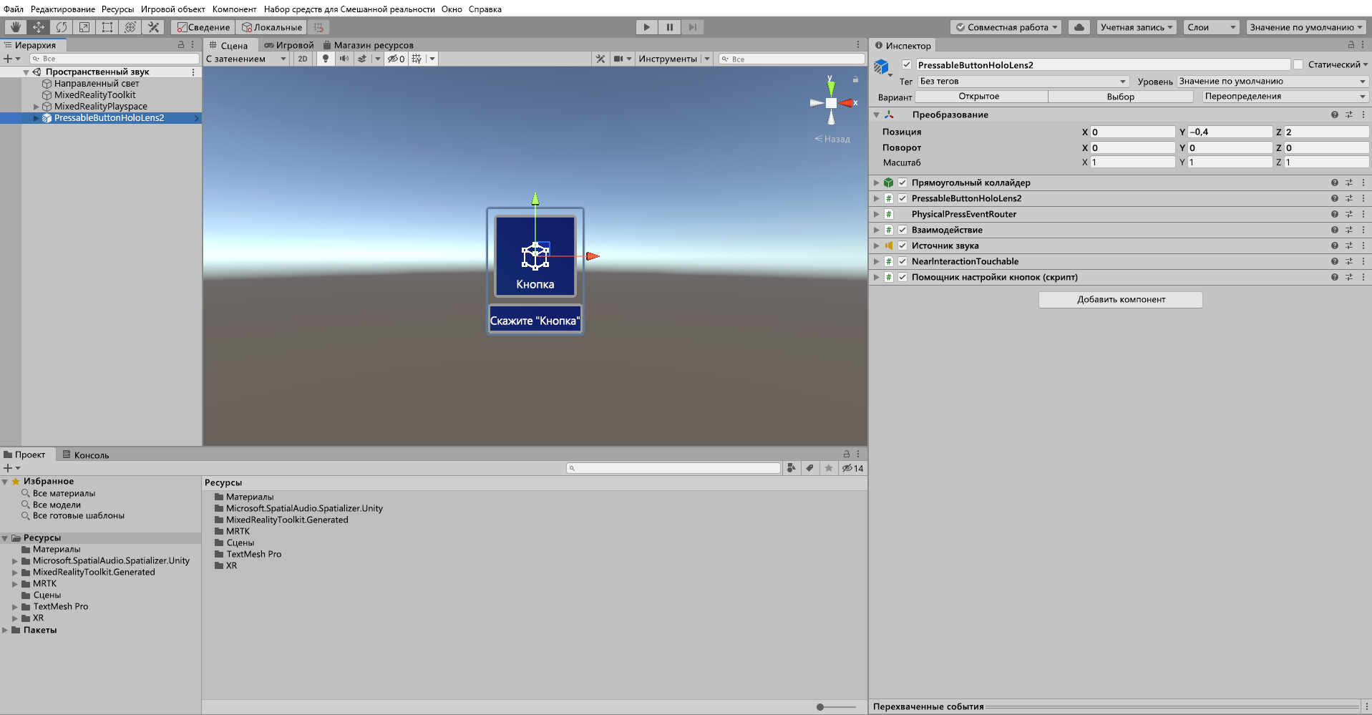
Task: Open scene camera settings icon
Action: (x=618, y=59)
